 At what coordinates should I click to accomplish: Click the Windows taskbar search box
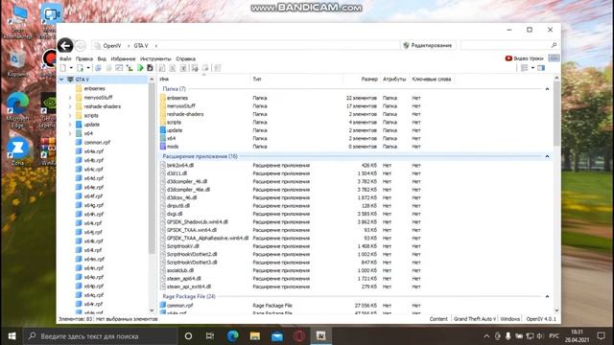coord(100,336)
